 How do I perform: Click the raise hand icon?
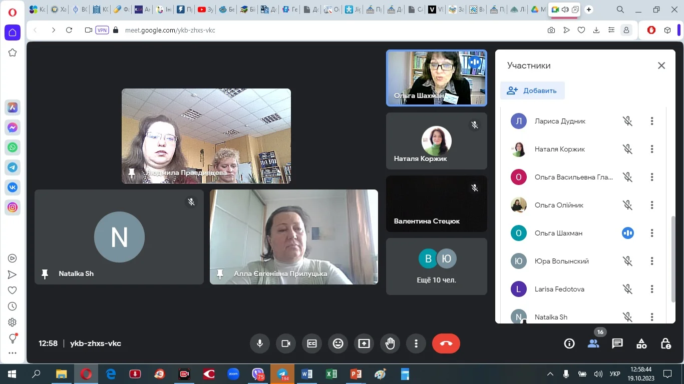coord(390,343)
